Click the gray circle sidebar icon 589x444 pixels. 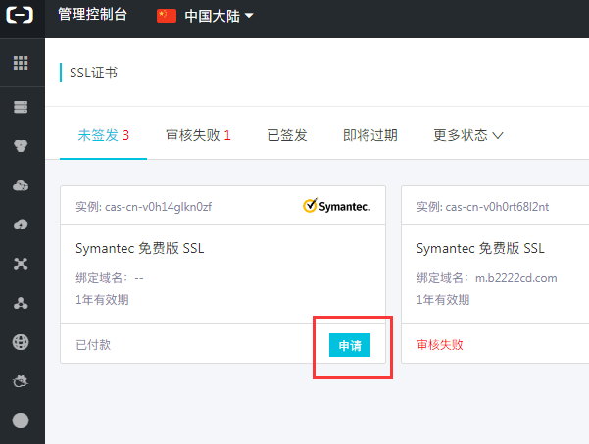[x=21, y=420]
